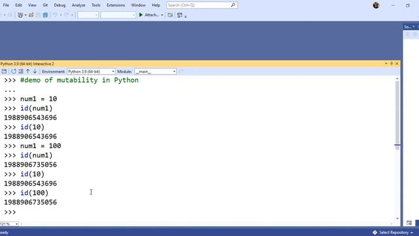The width and height of the screenshot is (419, 236).
Task: Go to next history command down arrow
Action: tap(35, 71)
